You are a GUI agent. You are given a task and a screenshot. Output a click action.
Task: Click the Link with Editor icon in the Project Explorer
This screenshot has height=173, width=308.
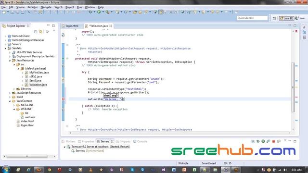tap(40, 32)
